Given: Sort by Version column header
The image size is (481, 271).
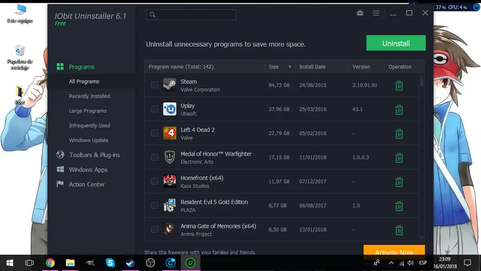Looking at the screenshot, I should point(361,67).
